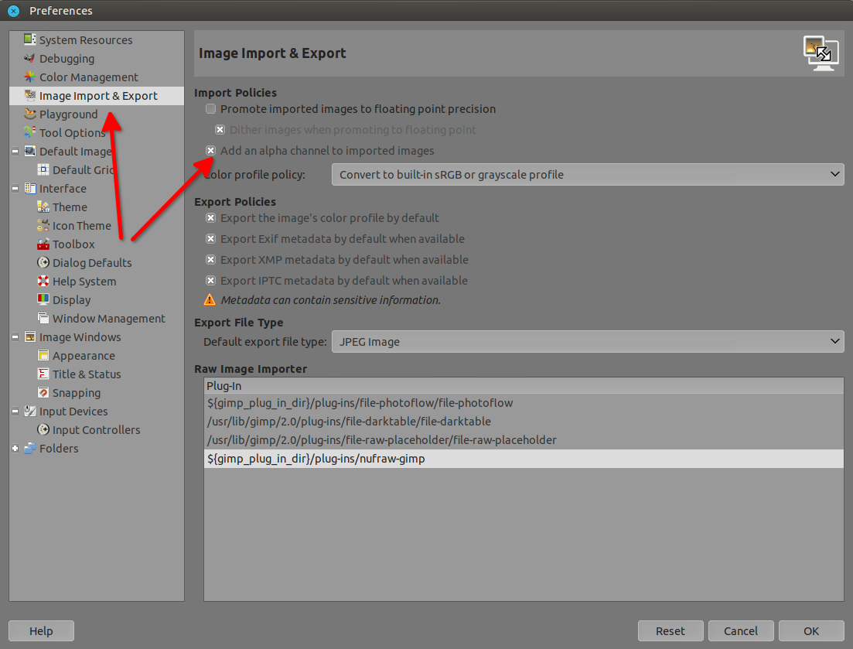Collapse the Image Windows tree node

pyautogui.click(x=15, y=336)
